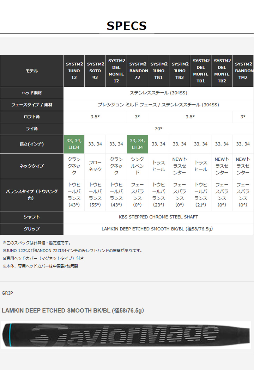Select the SYSTM2 DEL MONTE TB1 column header
The height and width of the screenshot is (370, 254).
tap(201, 71)
